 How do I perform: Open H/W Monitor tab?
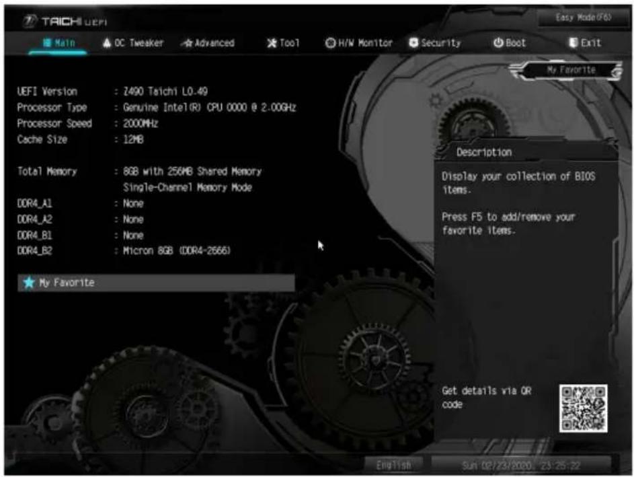point(358,43)
